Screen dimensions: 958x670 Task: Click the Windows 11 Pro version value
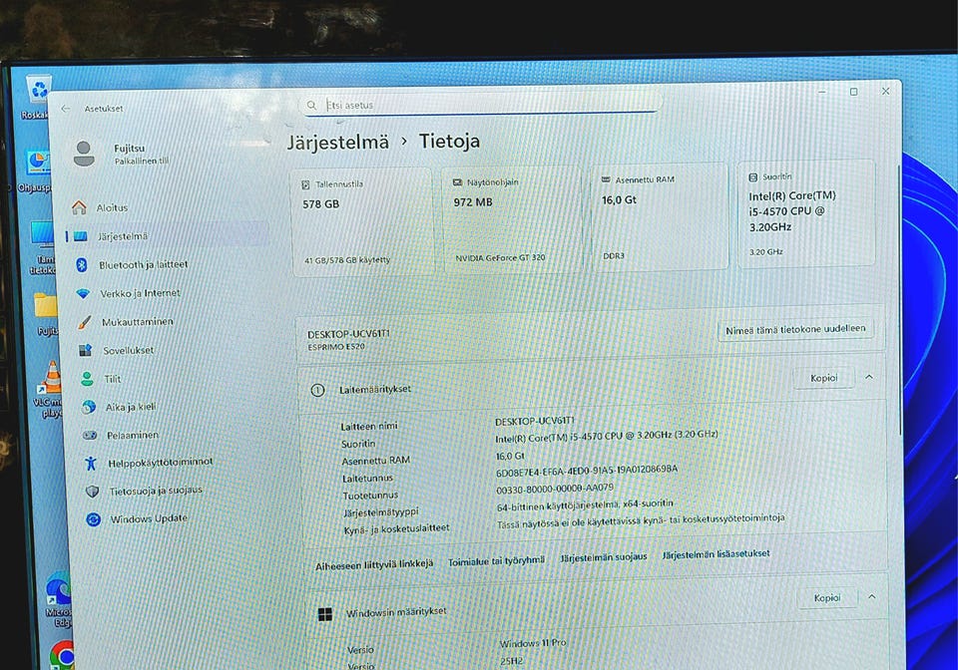pos(533,643)
